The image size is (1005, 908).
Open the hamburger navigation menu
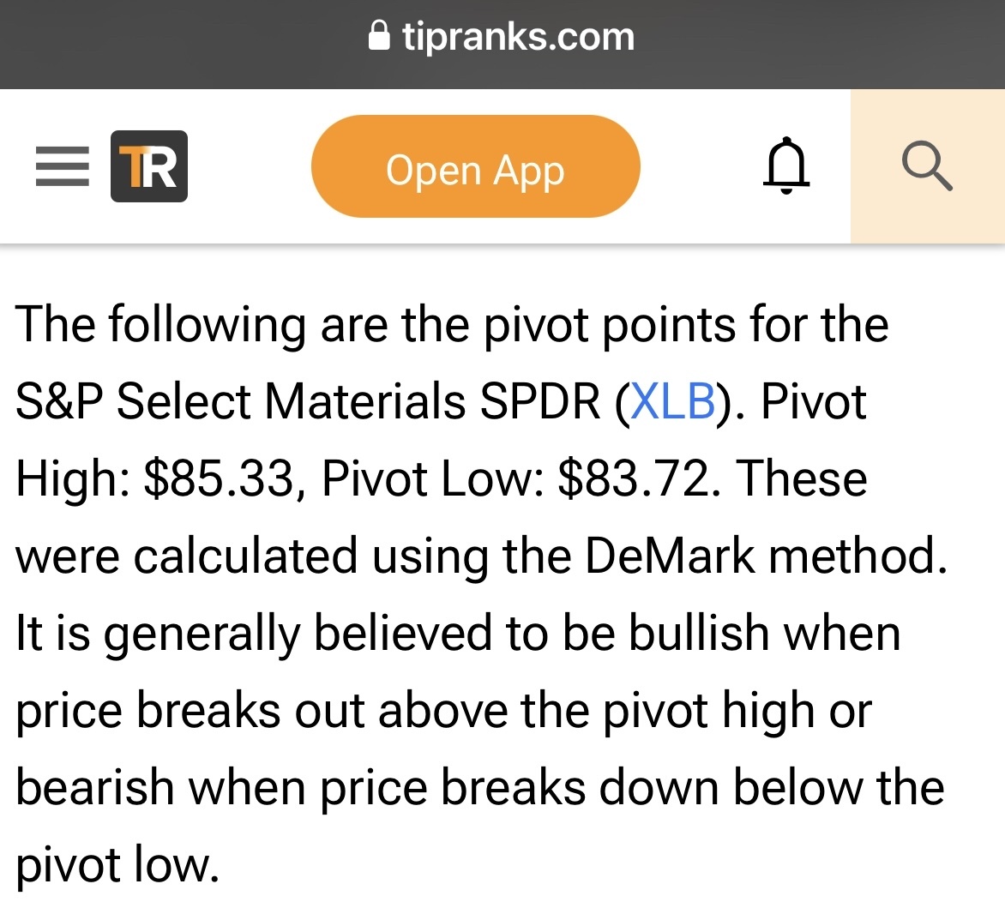coord(62,166)
